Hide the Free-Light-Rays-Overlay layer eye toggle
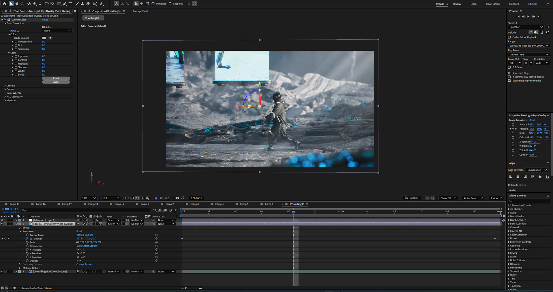The height and width of the screenshot is (292, 553). coord(2,224)
